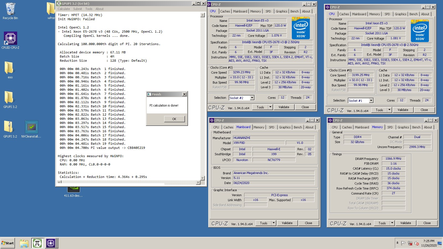Expand Tools dropdown arrow in Socket #2 CPU-Z
The image size is (443, 249).
[x=271, y=107]
